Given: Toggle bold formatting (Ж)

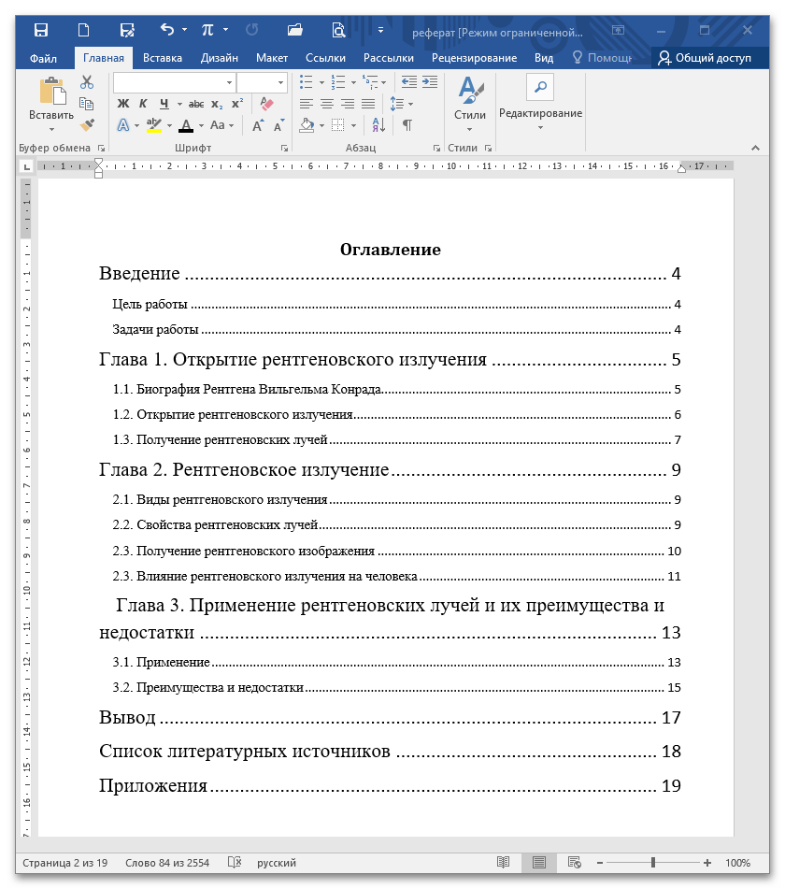Looking at the screenshot, I should (123, 104).
